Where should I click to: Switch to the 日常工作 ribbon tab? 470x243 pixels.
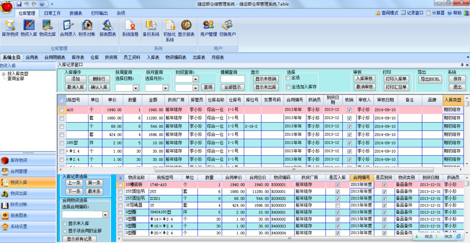tap(52, 13)
